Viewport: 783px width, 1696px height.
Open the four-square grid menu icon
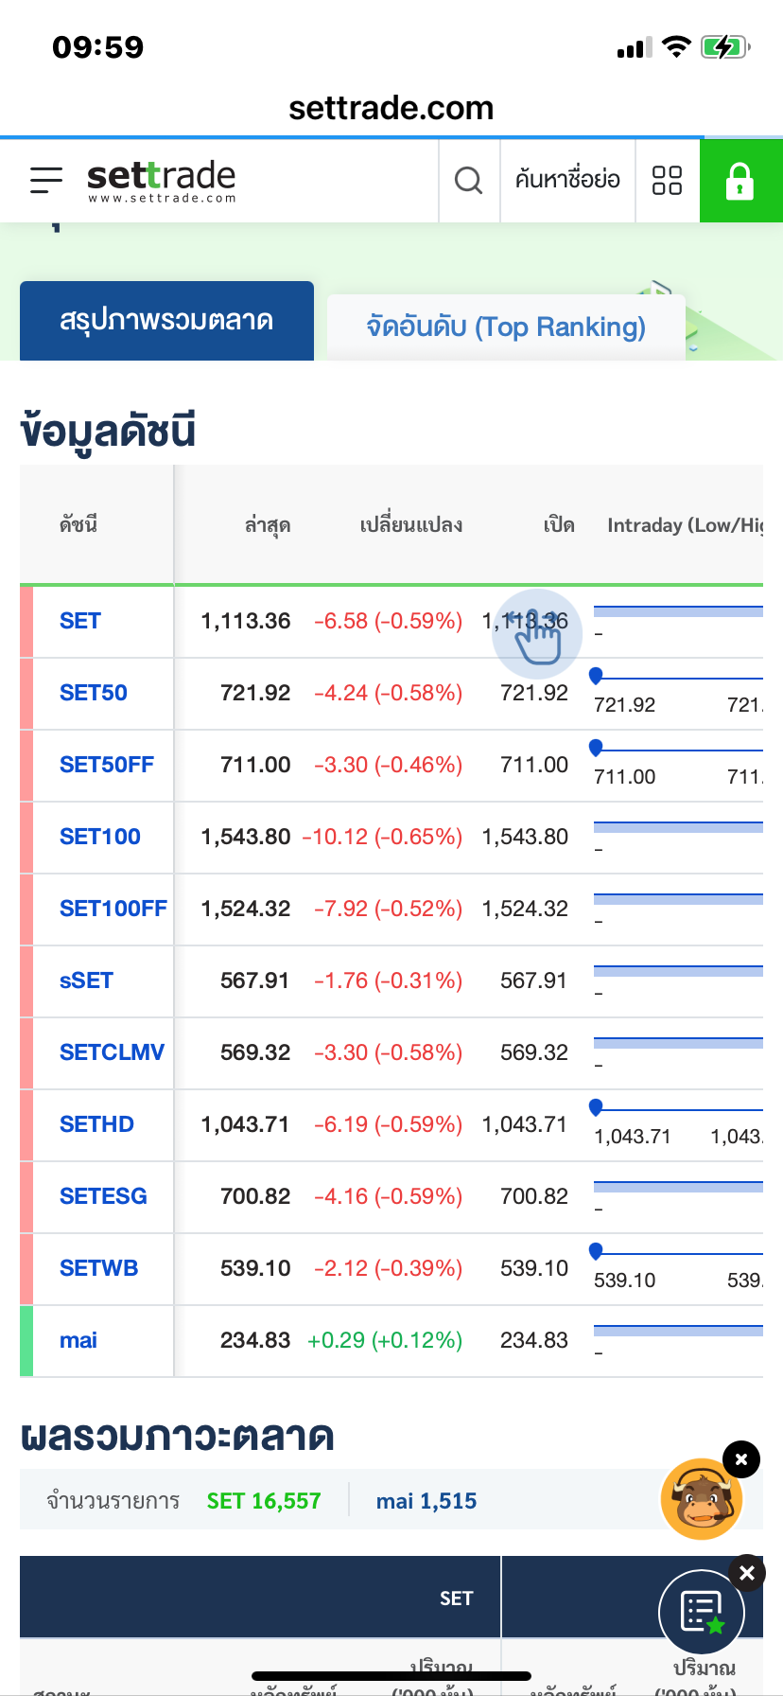pyautogui.click(x=668, y=180)
